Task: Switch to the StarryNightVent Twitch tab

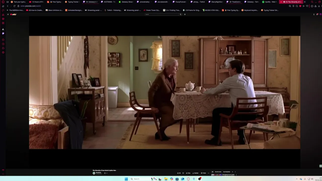Action: click(x=216, y=2)
